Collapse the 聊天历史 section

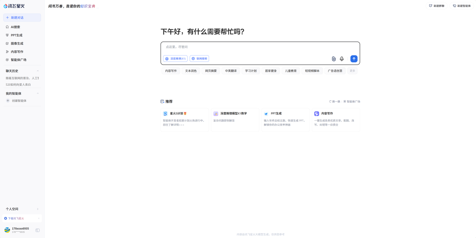tap(38, 71)
